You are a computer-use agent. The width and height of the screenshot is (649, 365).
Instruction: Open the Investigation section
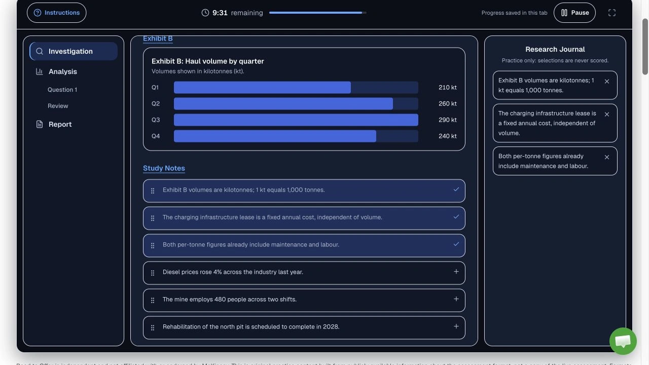(74, 51)
